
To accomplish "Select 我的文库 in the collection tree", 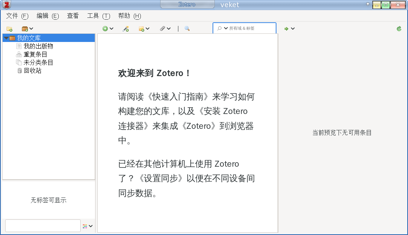I will click(x=49, y=38).
